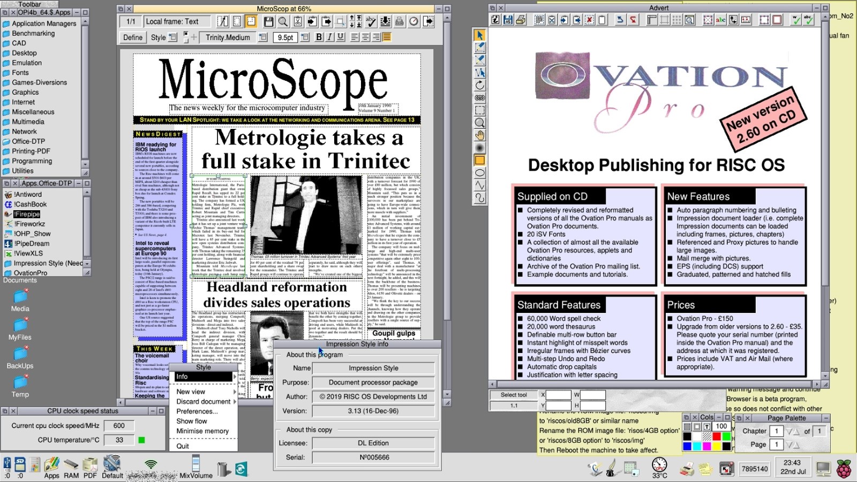Select the arrow pointer tool in Advert toolbox
The width and height of the screenshot is (857, 482).
(x=480, y=35)
